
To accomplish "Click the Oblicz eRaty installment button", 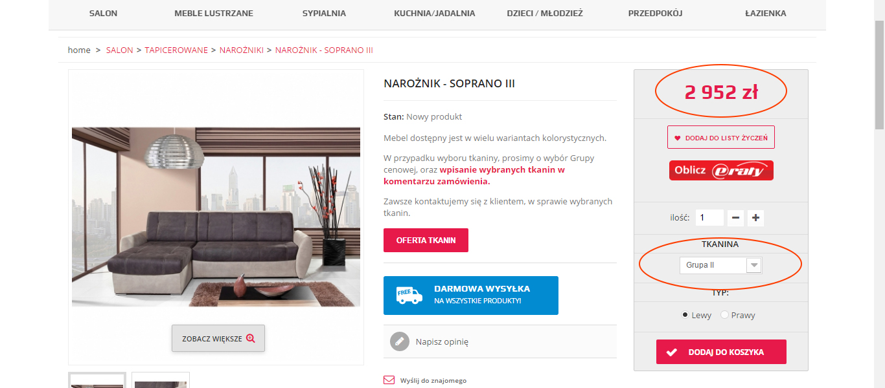I will click(x=721, y=170).
